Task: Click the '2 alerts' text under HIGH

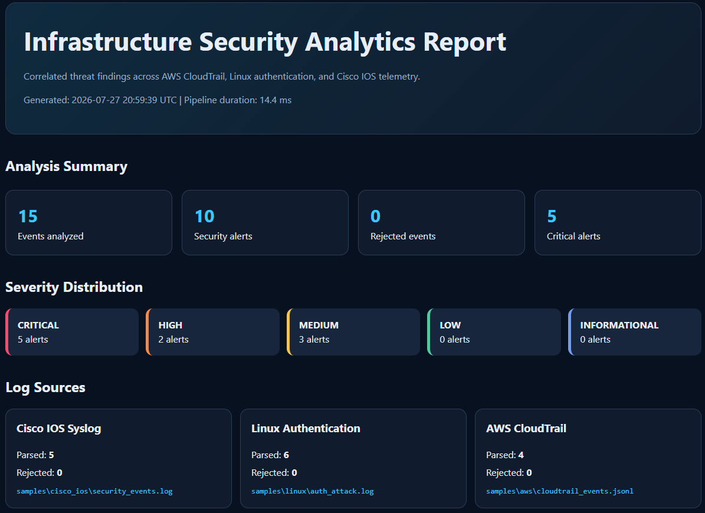Action: 173,340
